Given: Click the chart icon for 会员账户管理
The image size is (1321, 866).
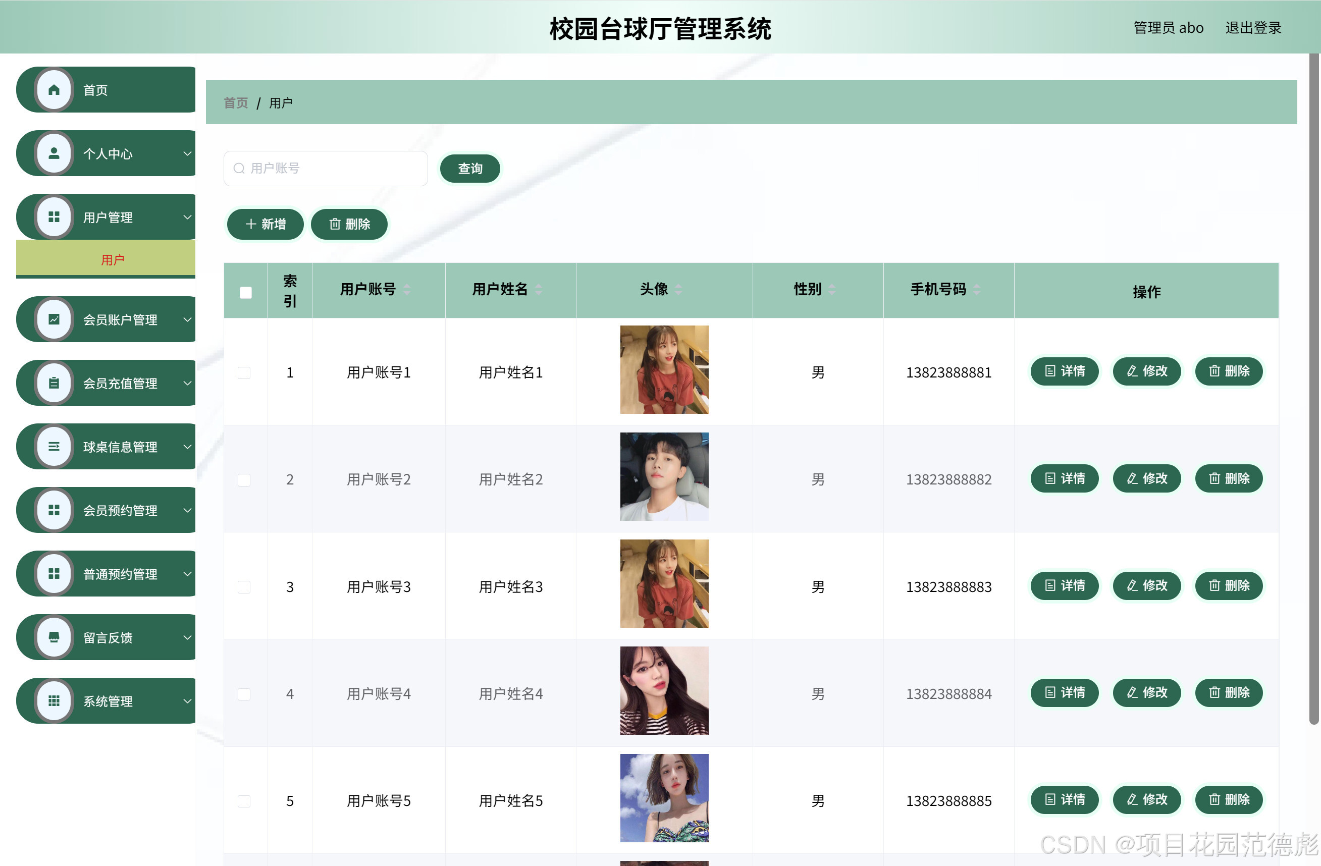Looking at the screenshot, I should point(54,319).
